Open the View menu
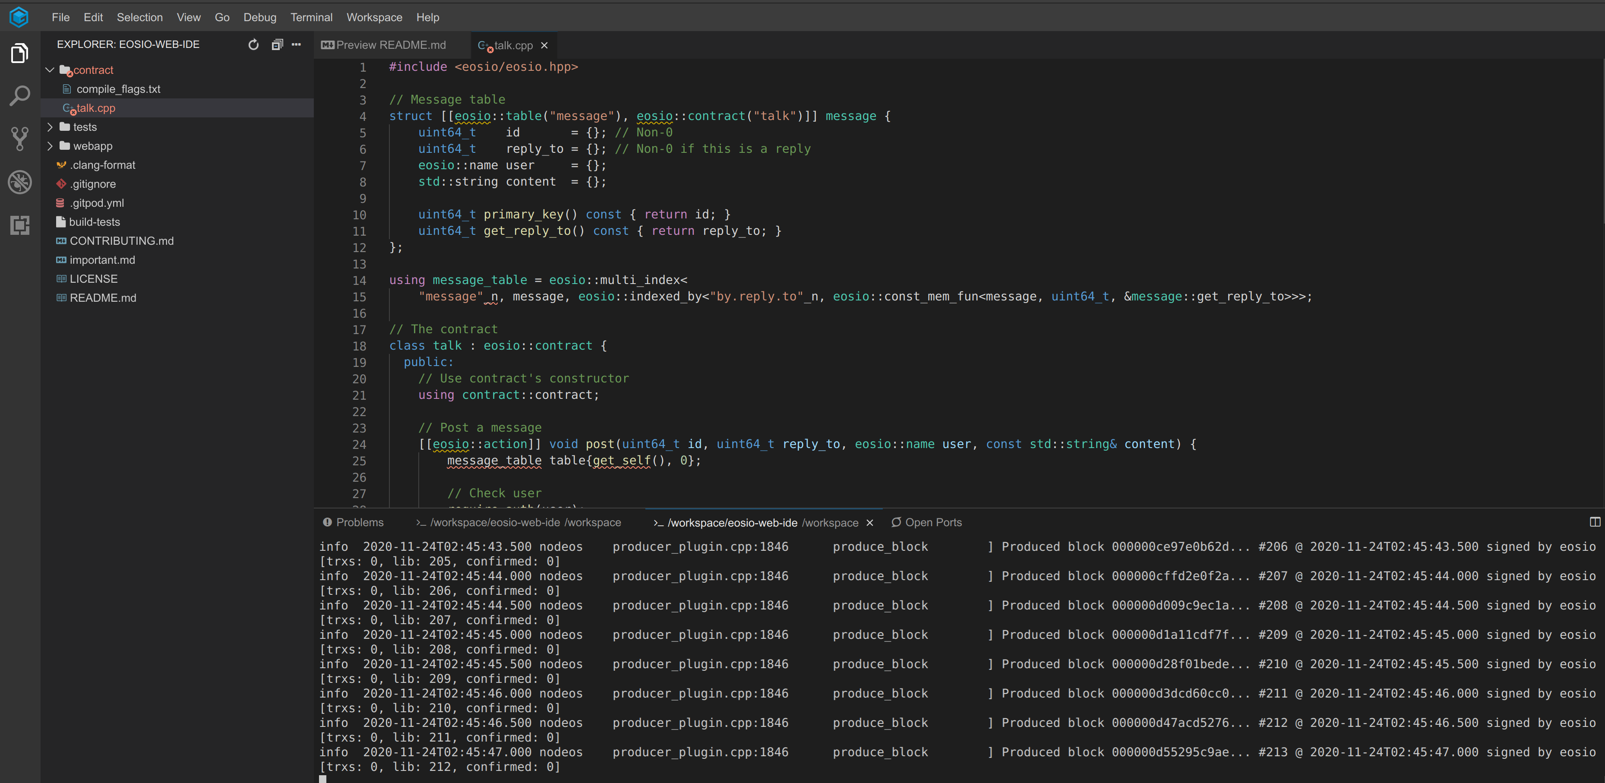This screenshot has width=1605, height=783. (188, 17)
